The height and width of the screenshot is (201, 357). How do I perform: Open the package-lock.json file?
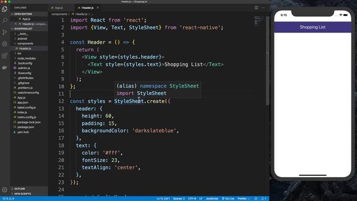[29, 122]
